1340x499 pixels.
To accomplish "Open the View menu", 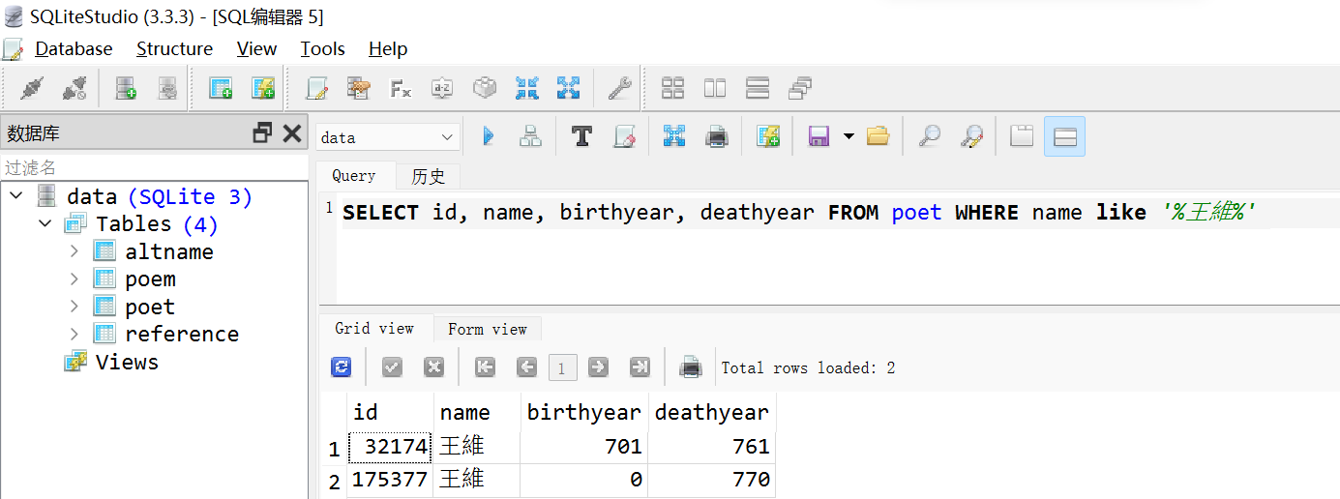I will coord(256,48).
